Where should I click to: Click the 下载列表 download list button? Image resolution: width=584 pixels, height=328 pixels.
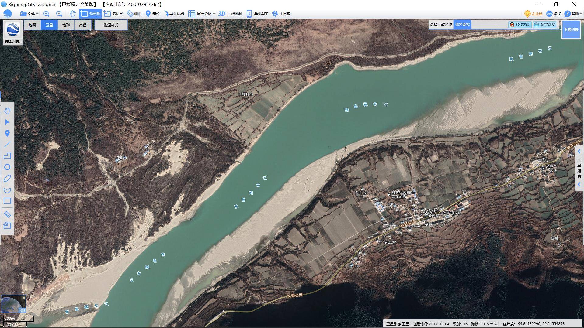(x=571, y=29)
